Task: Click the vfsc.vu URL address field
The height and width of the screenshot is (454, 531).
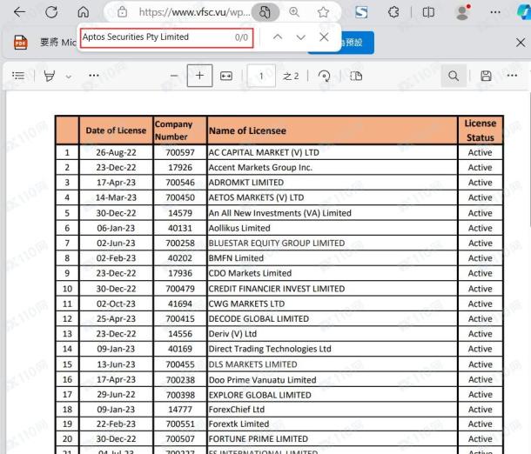Action: point(195,12)
